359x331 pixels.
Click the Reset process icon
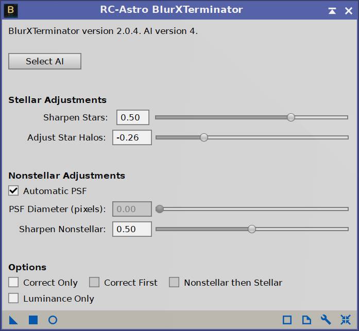click(346, 320)
